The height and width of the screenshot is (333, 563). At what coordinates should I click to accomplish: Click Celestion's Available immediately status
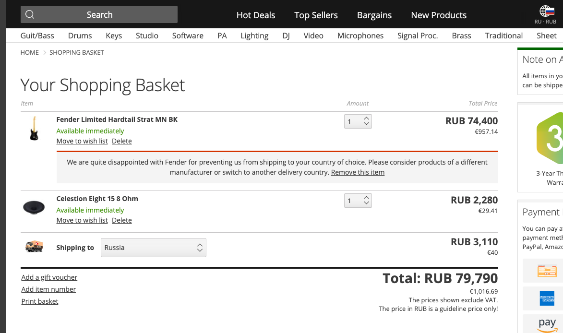[x=90, y=210]
